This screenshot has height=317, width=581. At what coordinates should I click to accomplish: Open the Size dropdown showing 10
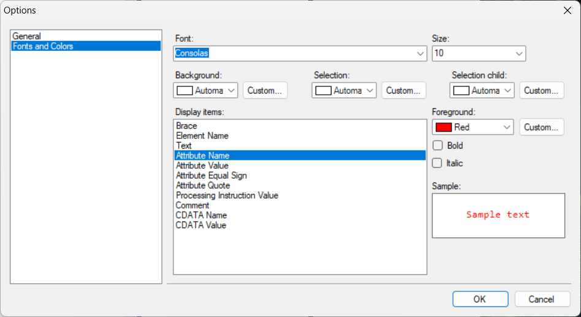pyautogui.click(x=479, y=54)
